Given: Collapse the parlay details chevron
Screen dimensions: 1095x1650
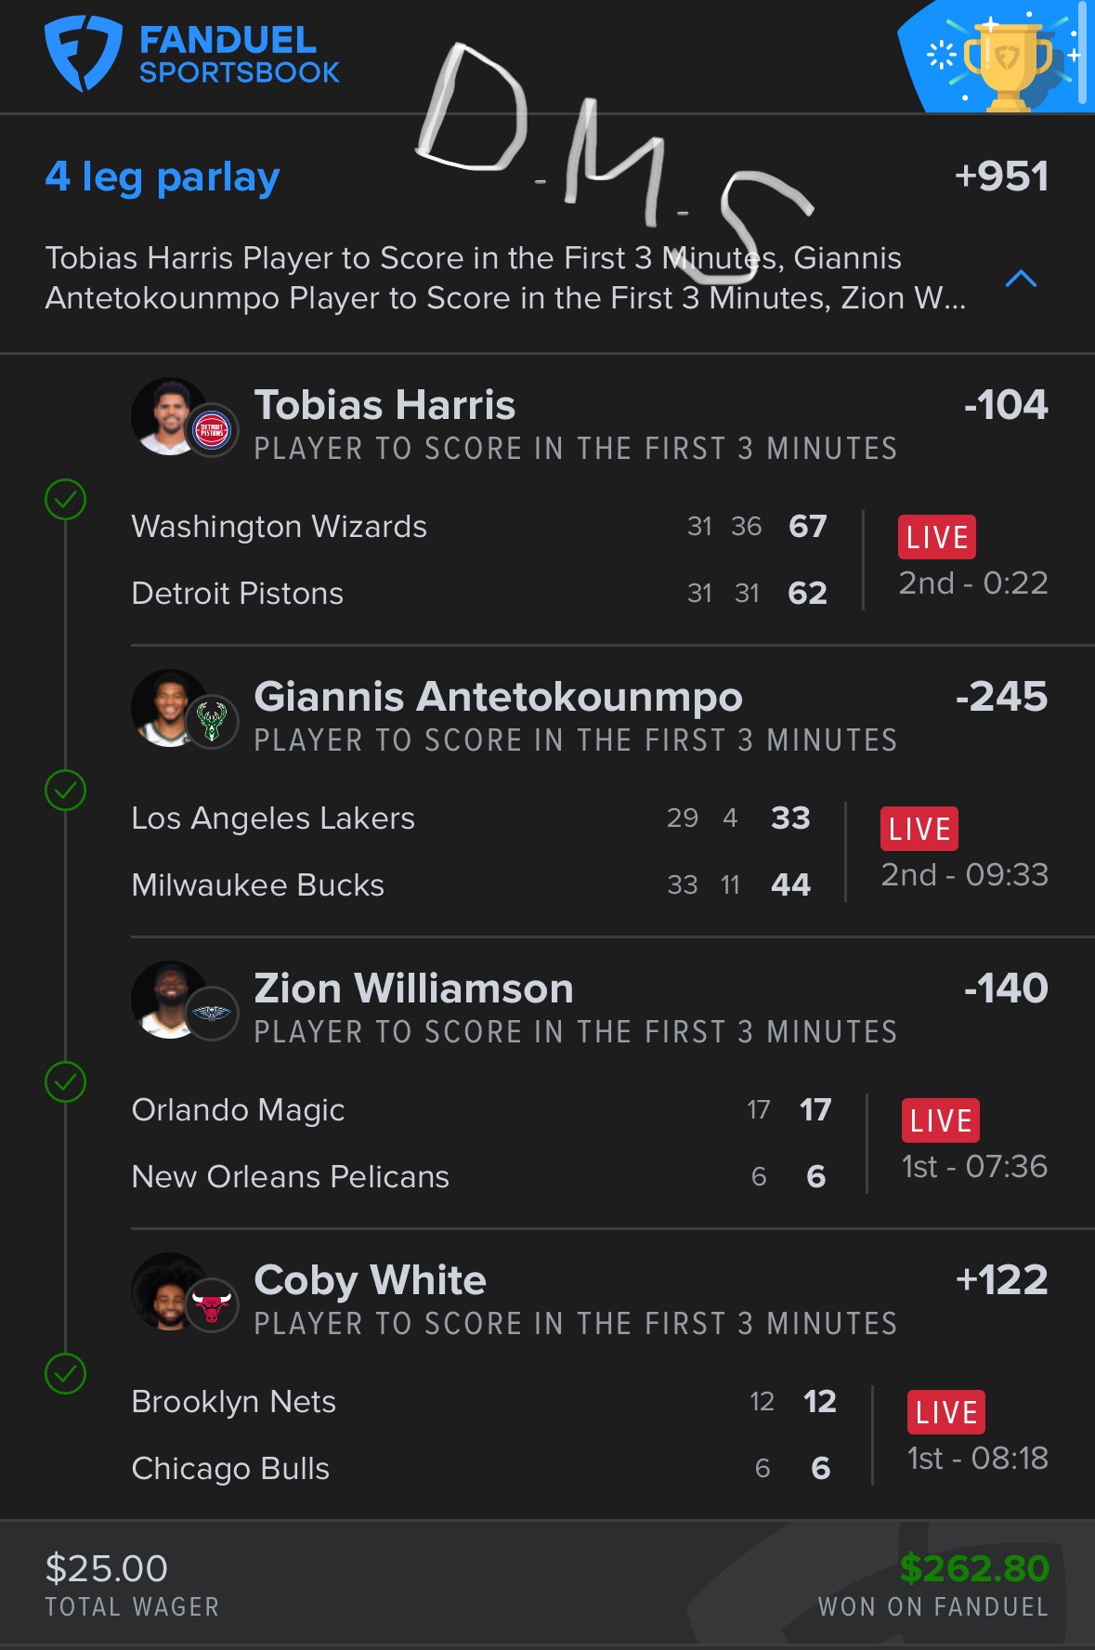Looking at the screenshot, I should point(1021,279).
